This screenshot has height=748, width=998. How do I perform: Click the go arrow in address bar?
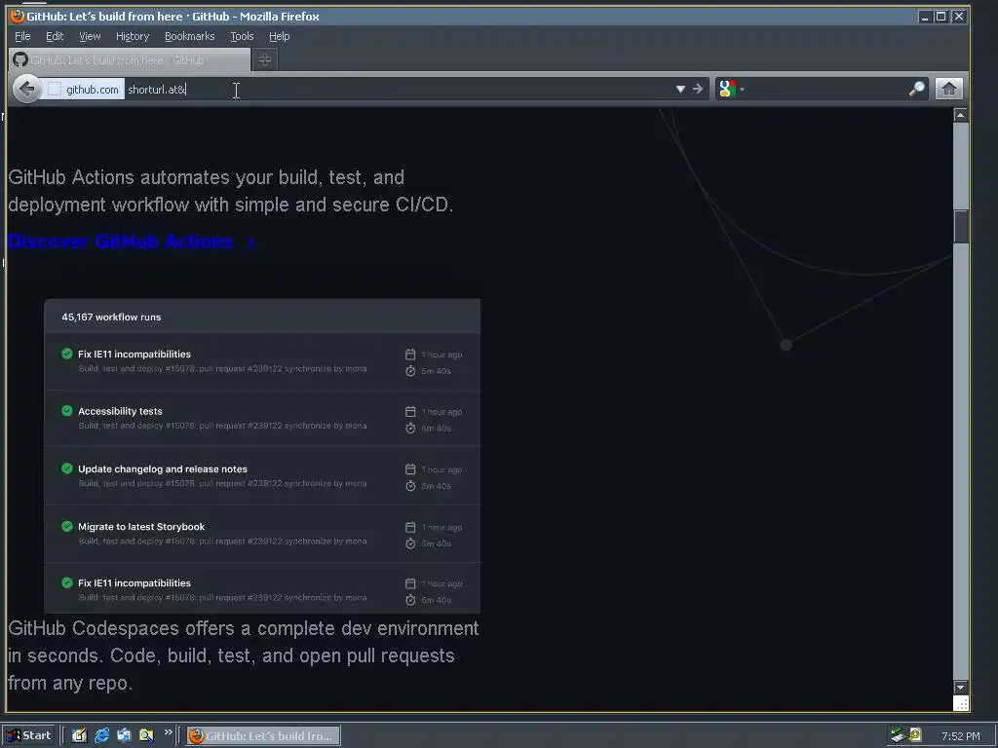point(698,89)
